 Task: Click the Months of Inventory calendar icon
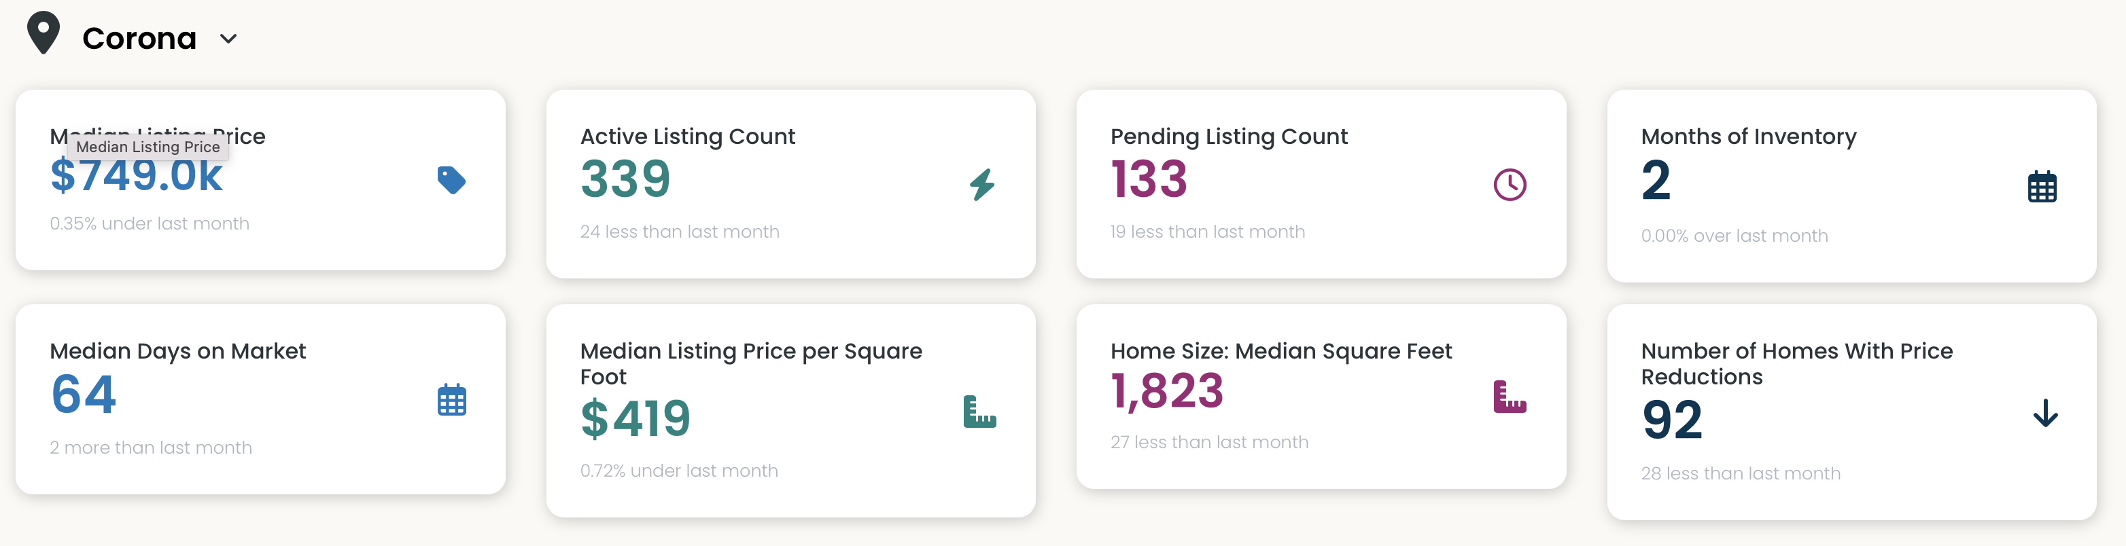2042,186
